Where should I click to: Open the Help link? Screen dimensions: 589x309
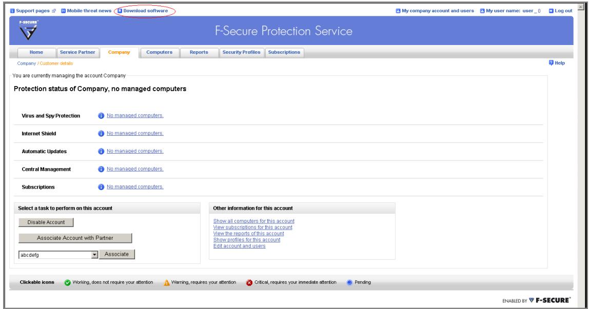pyautogui.click(x=560, y=63)
